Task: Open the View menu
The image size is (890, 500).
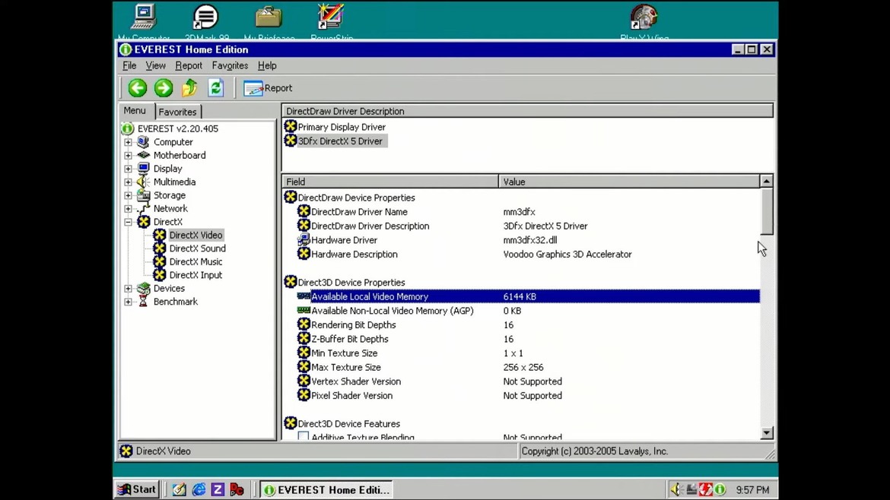Action: click(155, 66)
